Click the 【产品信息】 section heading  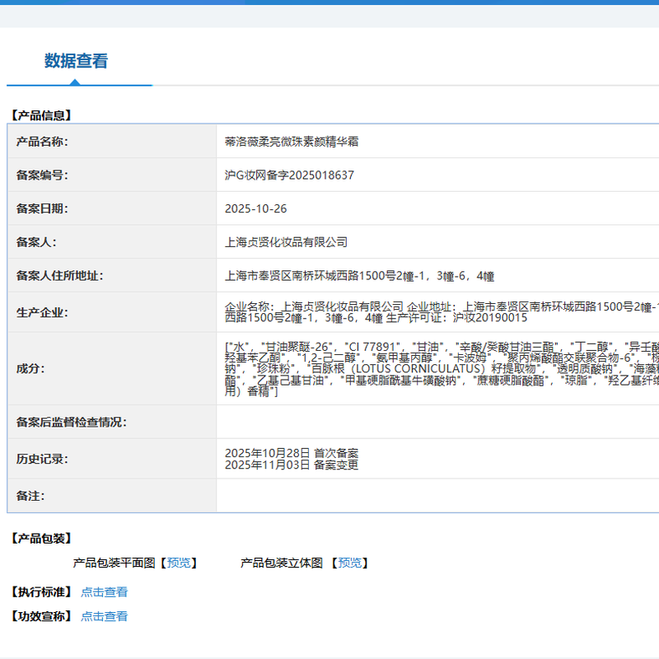pos(41,116)
